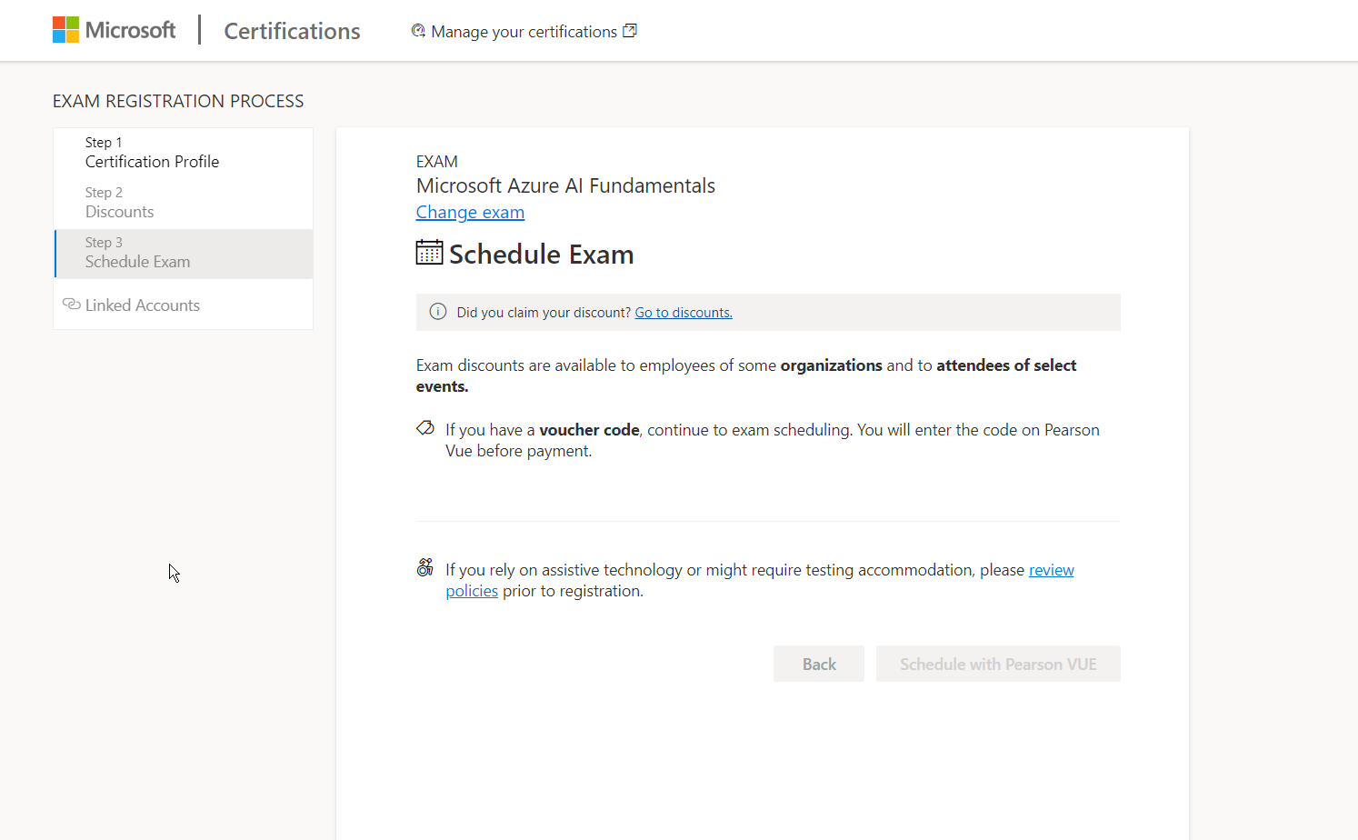1358x840 pixels.
Task: Click the certification badge icon before Manage your certifications
Action: 418,31
